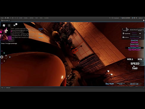Switch to the VIEW tab
This screenshot has height=109, width=145.
click(41, 18)
